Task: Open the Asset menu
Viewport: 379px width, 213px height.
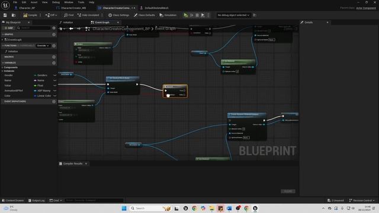Action: pyautogui.click(x=34, y=2)
